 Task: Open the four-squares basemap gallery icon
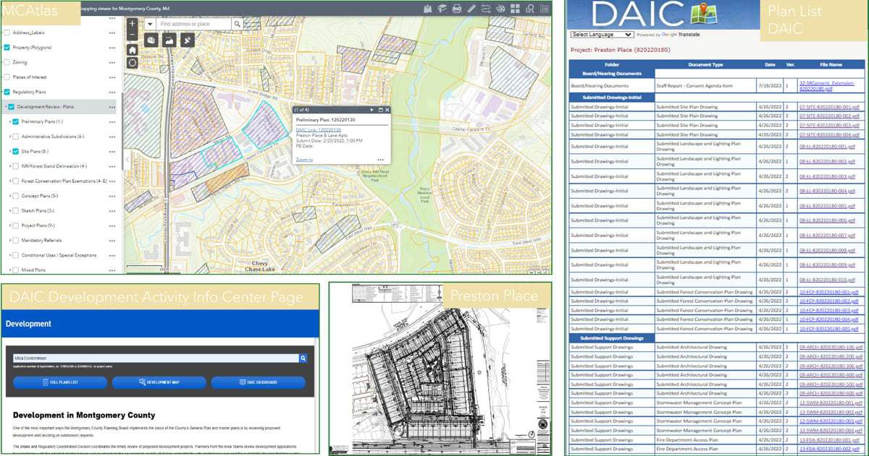tap(515, 8)
